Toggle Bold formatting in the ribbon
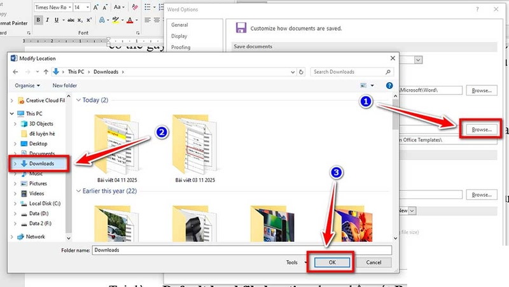Screen dimensions: 509x287 click(39, 20)
